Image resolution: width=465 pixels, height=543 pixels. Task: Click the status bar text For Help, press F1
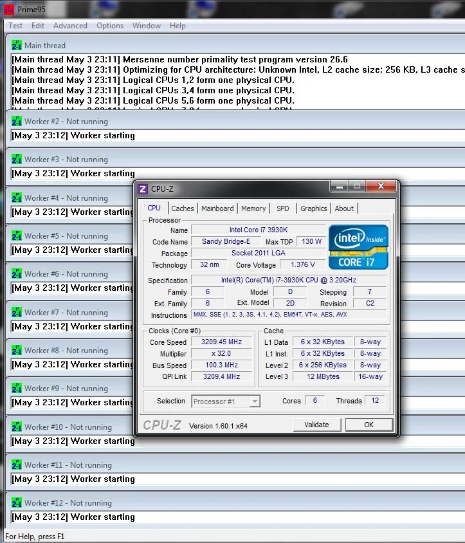pyautogui.click(x=35, y=537)
